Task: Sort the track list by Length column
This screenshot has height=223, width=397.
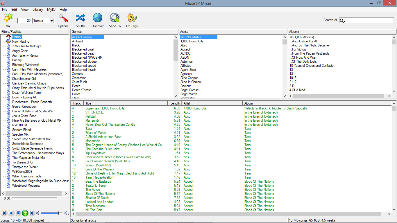Action: [x=175, y=103]
